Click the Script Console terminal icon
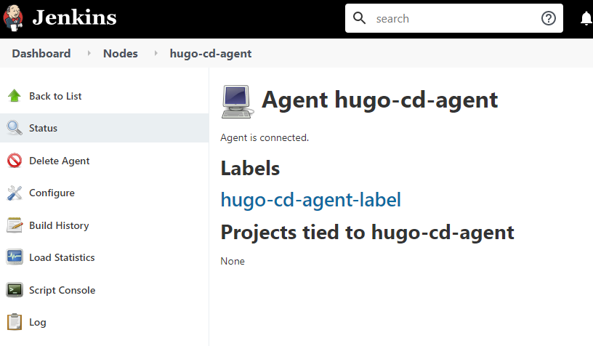The height and width of the screenshot is (346, 593). point(15,290)
